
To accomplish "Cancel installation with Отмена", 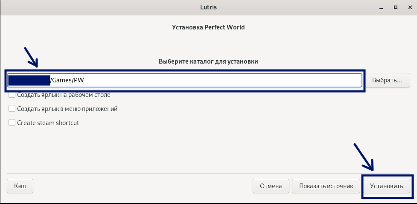I will pos(271,186).
